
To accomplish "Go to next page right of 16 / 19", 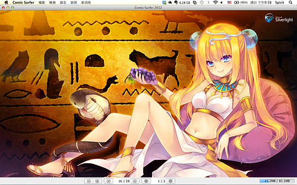I will pyautogui.click(x=135, y=181).
